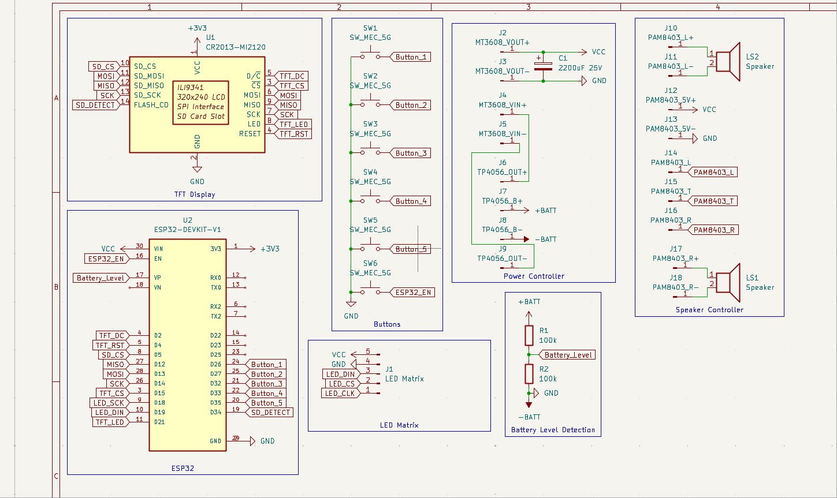Viewport: 837px width, 498px height.
Task: Click the Button_2 label next to SW2
Action: 411,105
